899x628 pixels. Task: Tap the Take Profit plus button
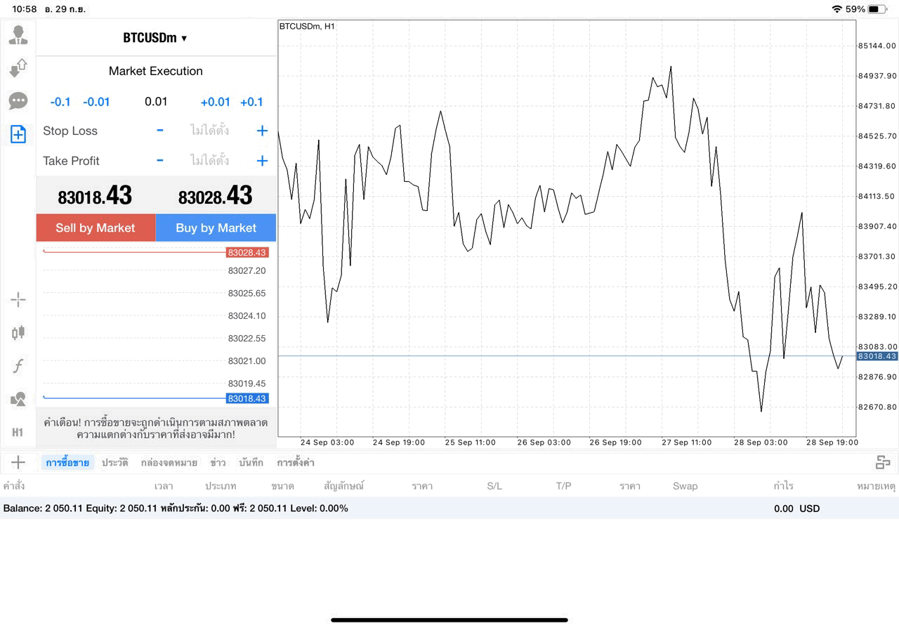tap(262, 161)
